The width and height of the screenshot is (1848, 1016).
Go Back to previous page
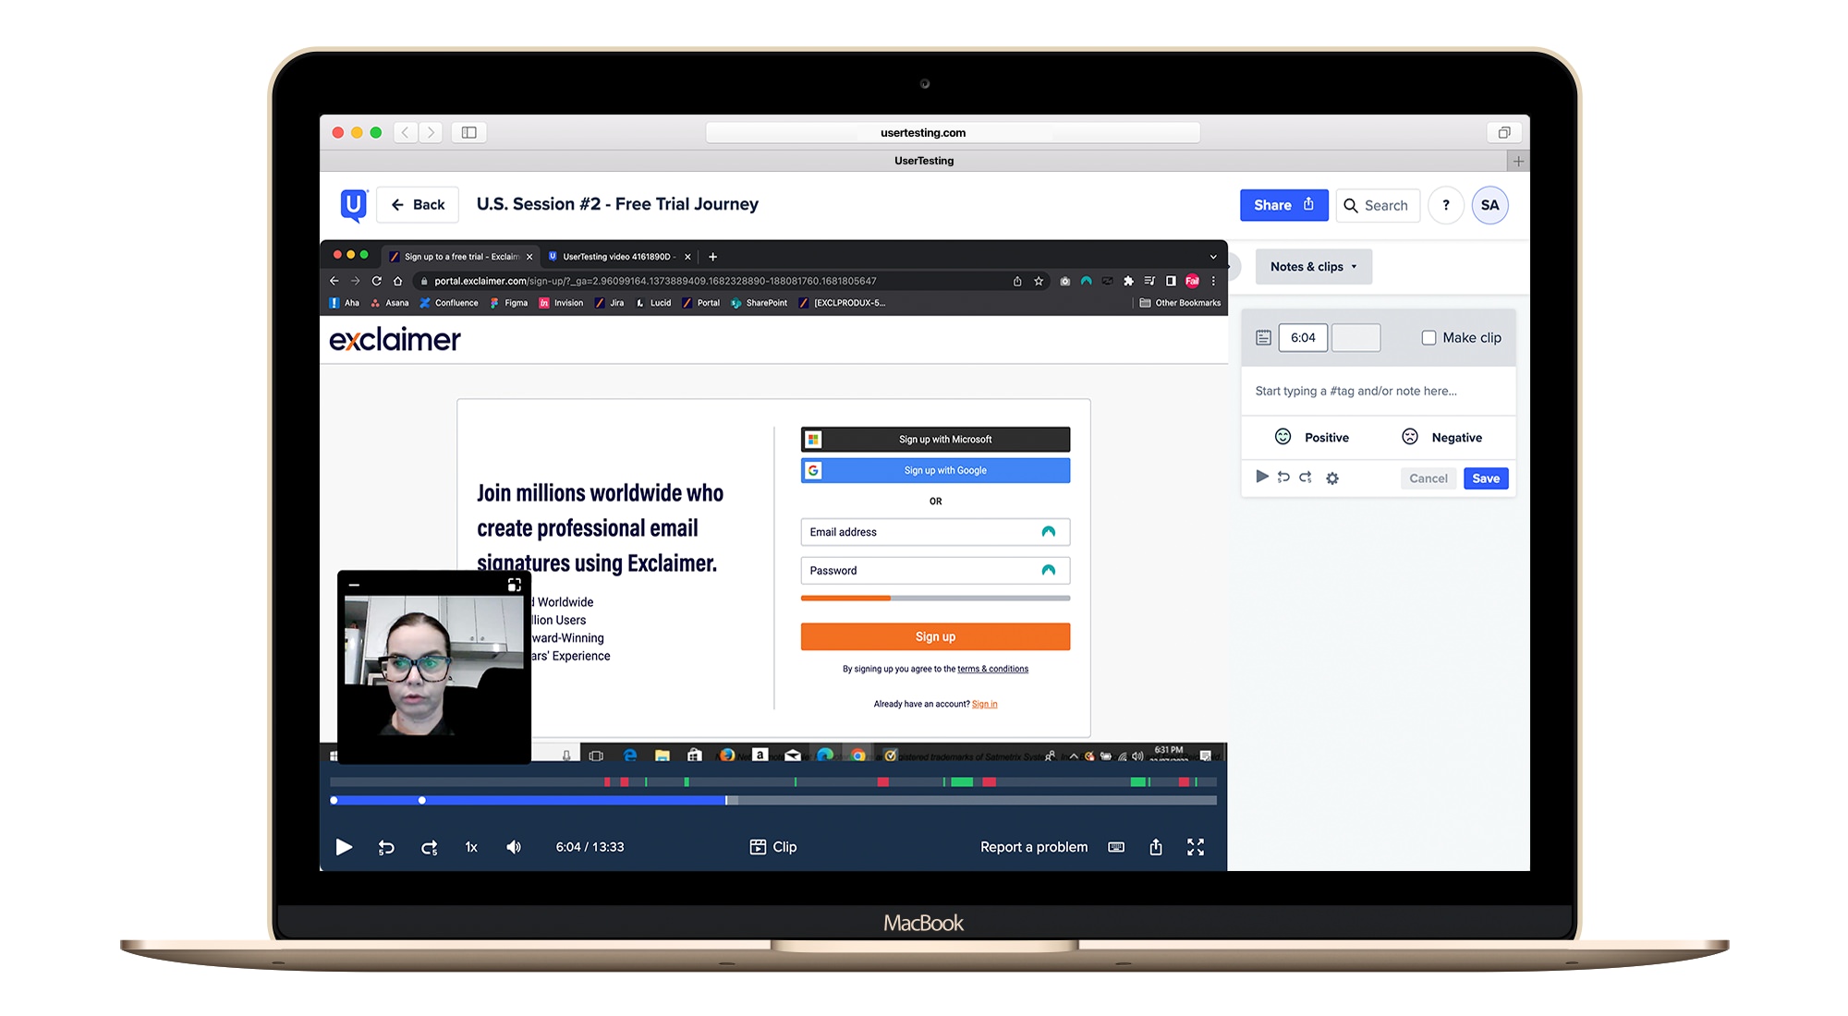418,205
